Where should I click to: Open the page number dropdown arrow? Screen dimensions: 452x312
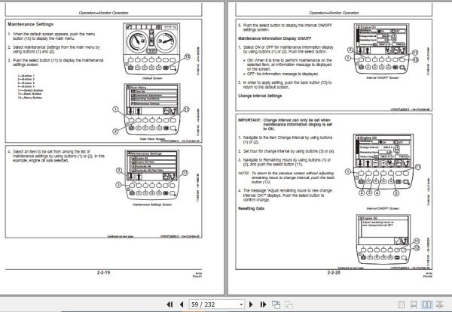(241, 304)
